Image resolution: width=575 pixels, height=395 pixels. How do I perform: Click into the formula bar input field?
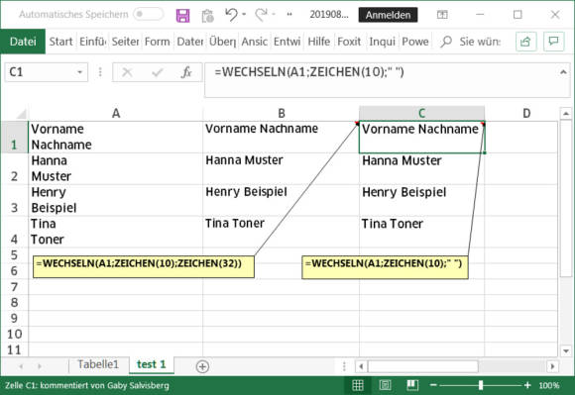(382, 80)
